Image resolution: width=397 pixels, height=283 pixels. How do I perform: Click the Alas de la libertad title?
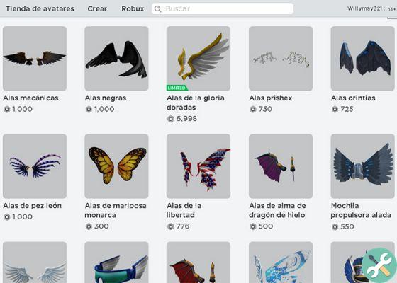point(184,210)
